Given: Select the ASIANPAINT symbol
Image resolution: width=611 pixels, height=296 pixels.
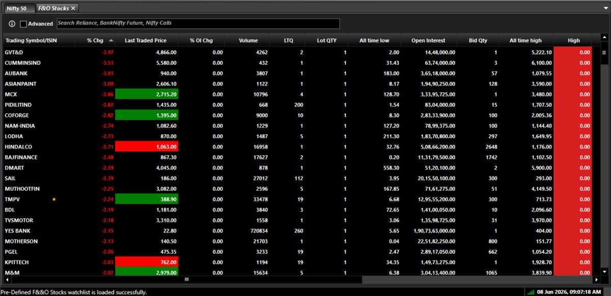Looking at the screenshot, I should [x=20, y=83].
